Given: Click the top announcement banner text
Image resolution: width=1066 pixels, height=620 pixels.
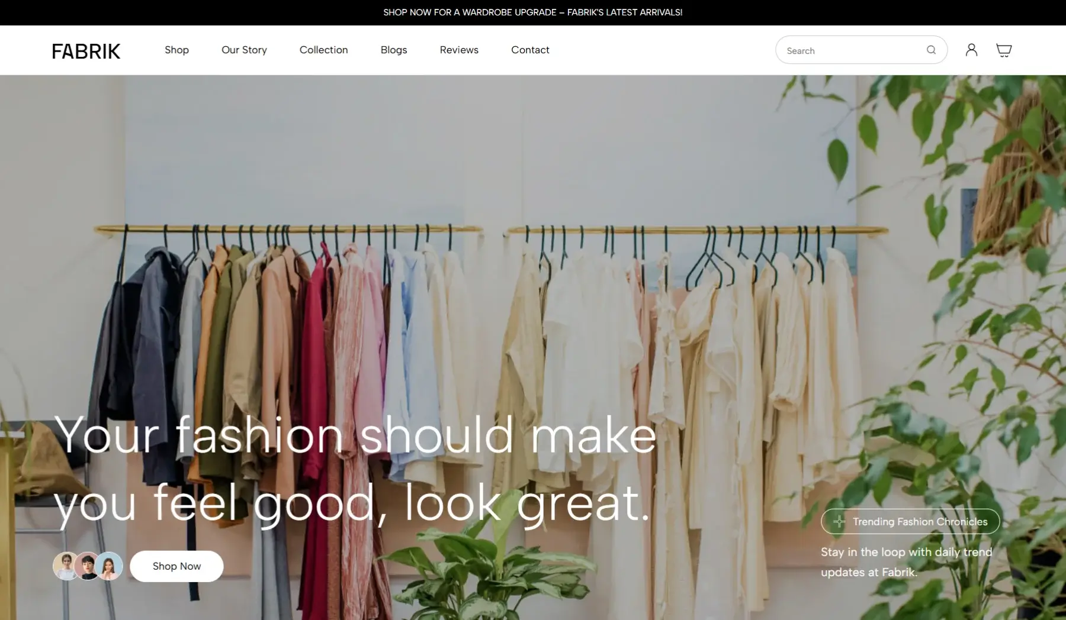Looking at the screenshot, I should coord(532,12).
